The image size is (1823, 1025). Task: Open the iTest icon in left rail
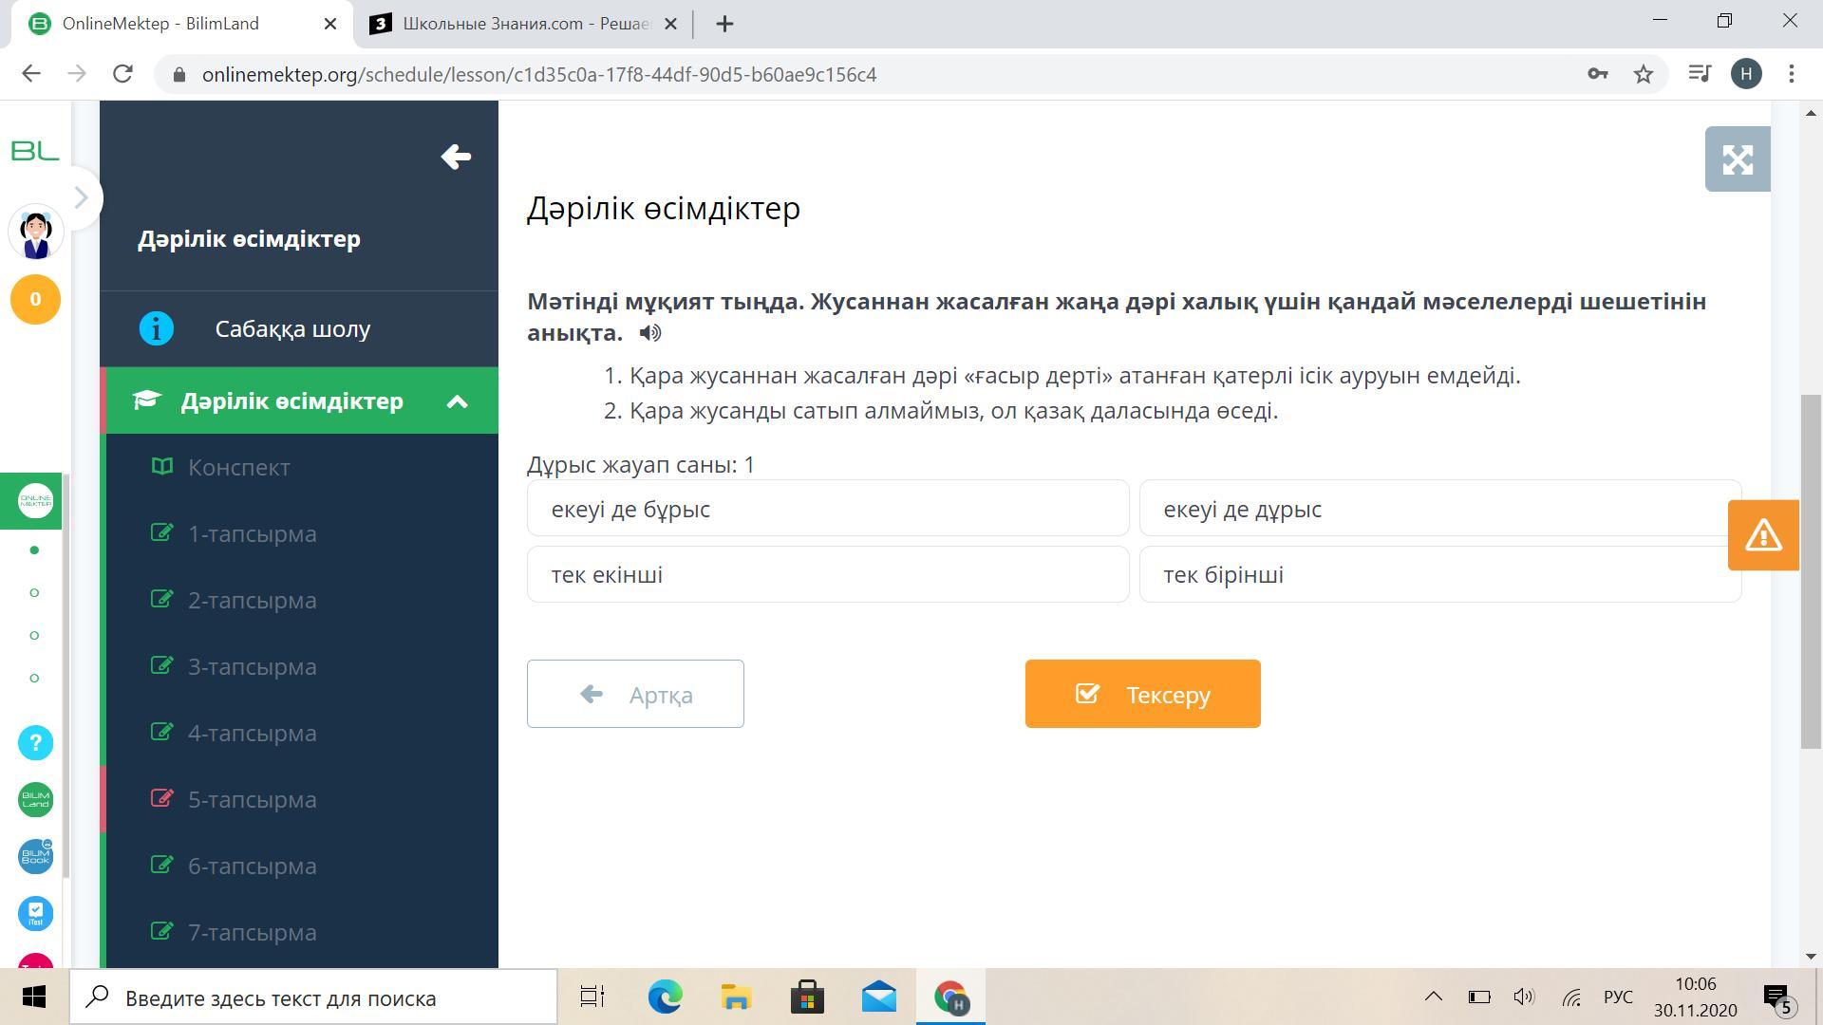tap(35, 914)
